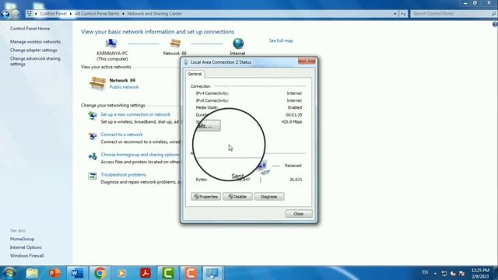Viewport: 498px width, 280px height.
Task: Open the green Camtasia taskbar icon
Action: pos(168,273)
